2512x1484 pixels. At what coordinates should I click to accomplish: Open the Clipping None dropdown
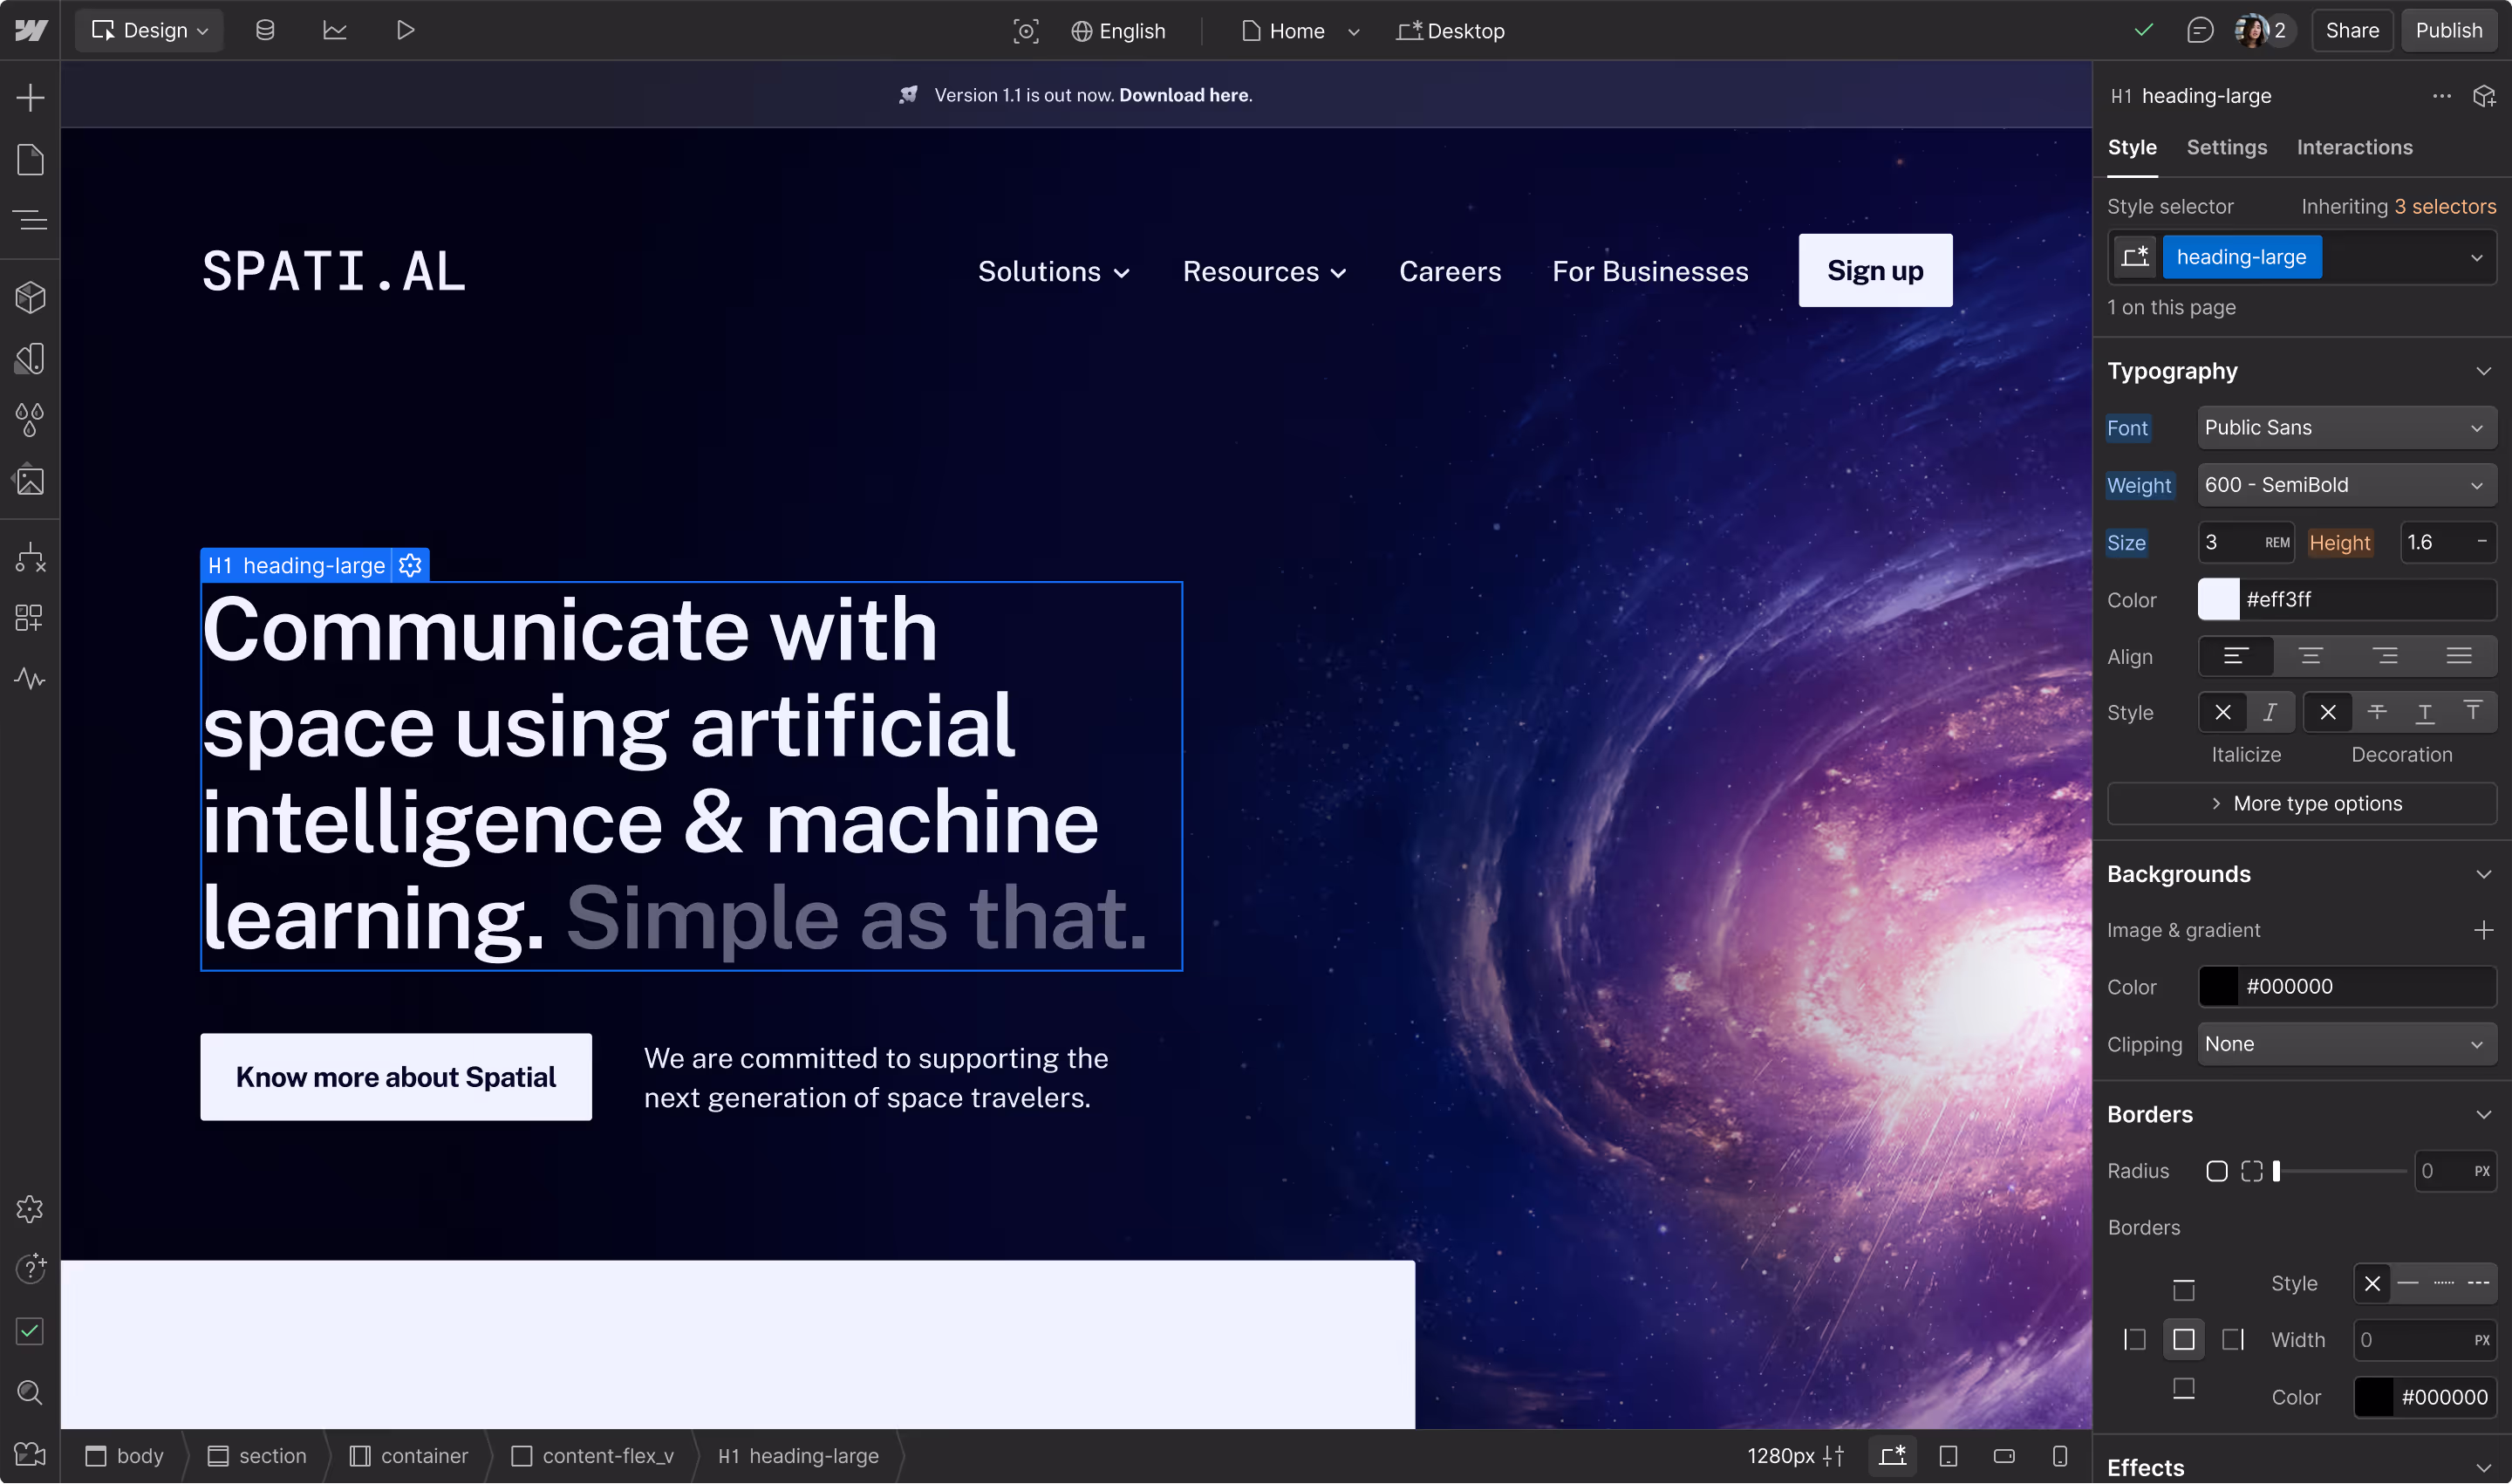[2345, 1044]
